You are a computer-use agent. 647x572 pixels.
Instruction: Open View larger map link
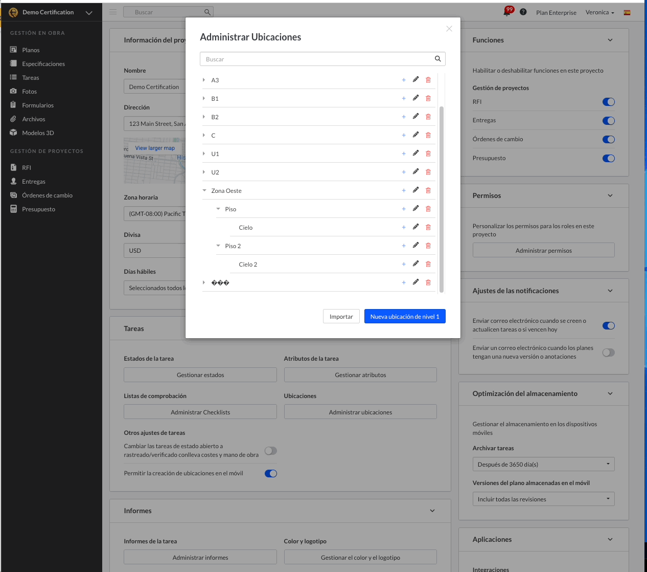tap(155, 148)
